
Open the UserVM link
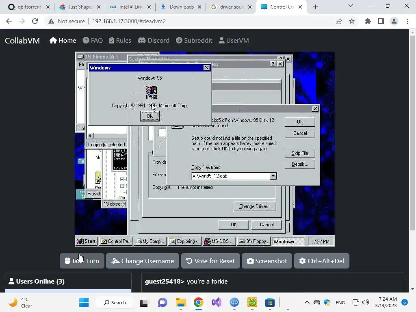pyautogui.click(x=234, y=41)
